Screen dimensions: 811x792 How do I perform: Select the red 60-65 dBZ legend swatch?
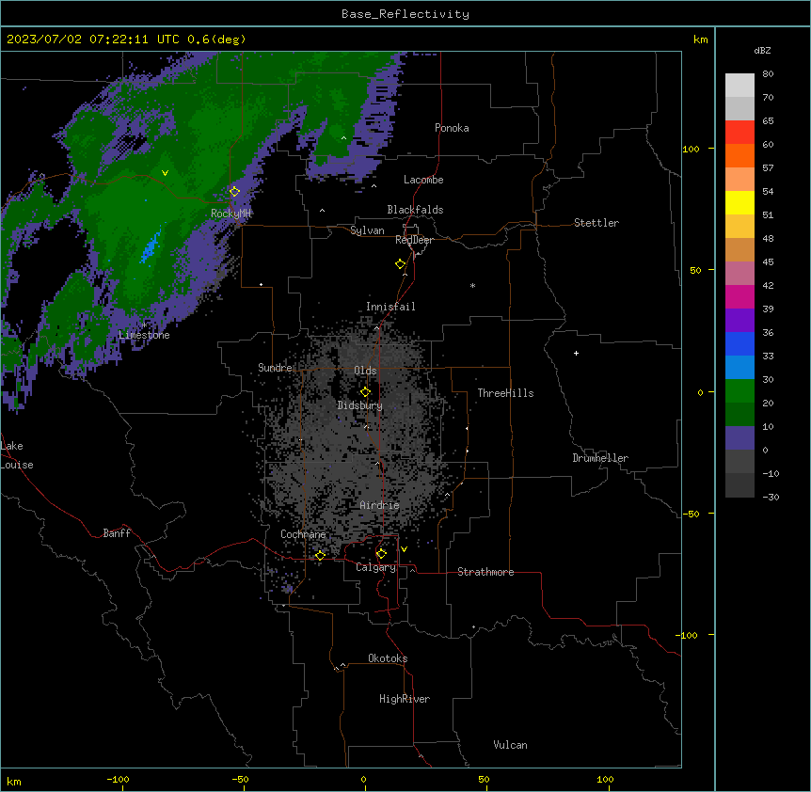click(x=739, y=132)
